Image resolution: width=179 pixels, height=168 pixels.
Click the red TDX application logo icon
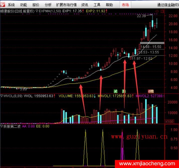click(3, 5)
